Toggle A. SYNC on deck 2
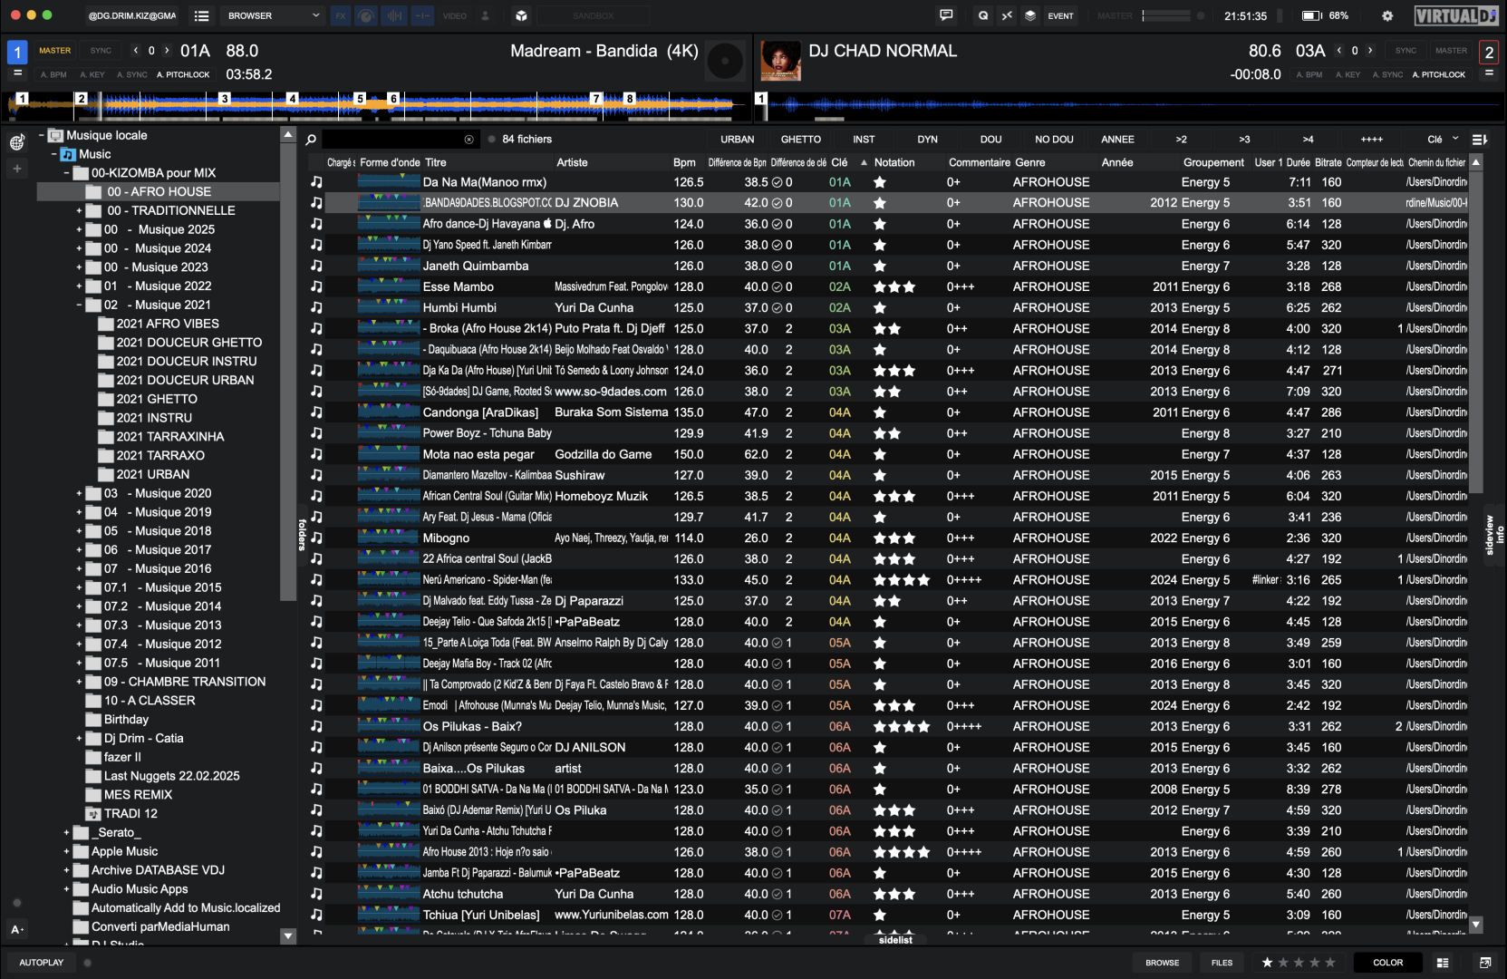1507x979 pixels. [x=1387, y=74]
